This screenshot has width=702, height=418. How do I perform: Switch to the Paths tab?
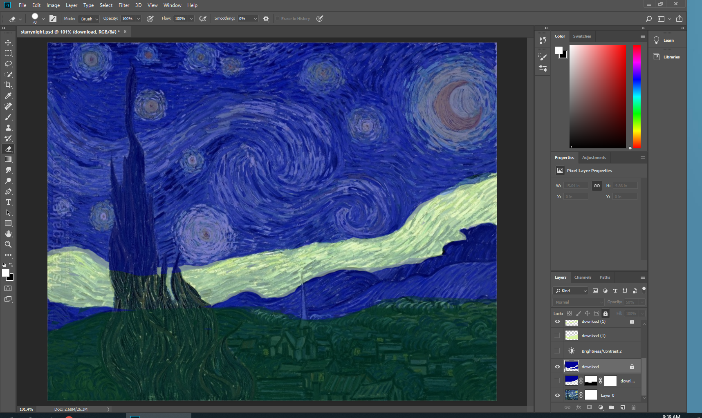coord(605,277)
